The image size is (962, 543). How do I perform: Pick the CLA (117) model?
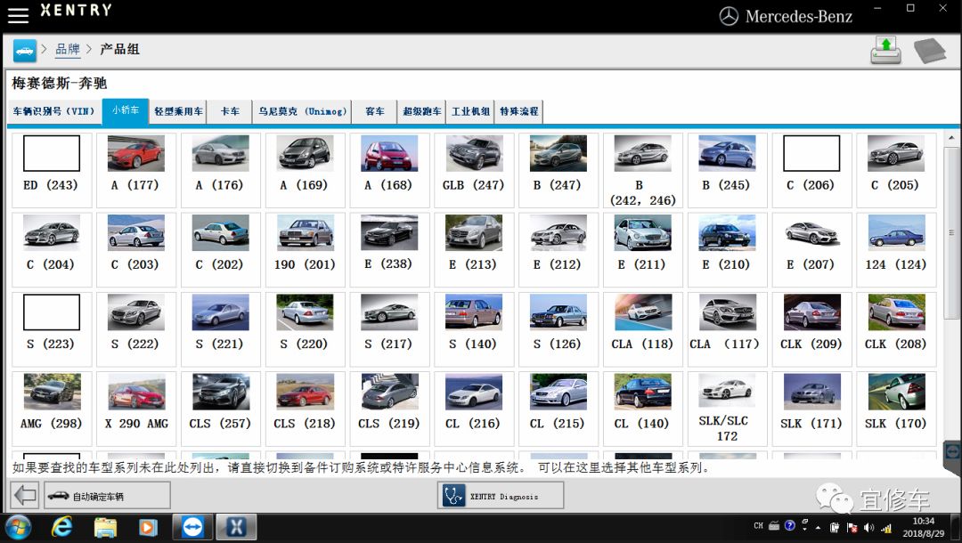[727, 329]
